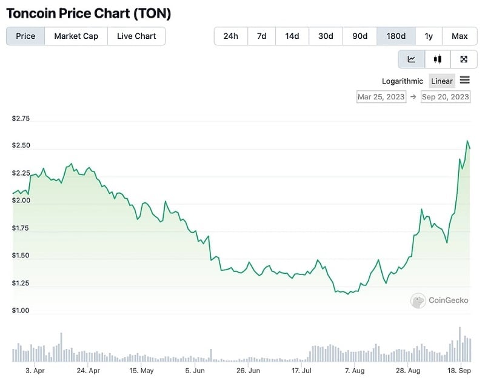Toggle the 180d timeframe selection
Viewport: 485px width, 378px height.
click(x=396, y=36)
